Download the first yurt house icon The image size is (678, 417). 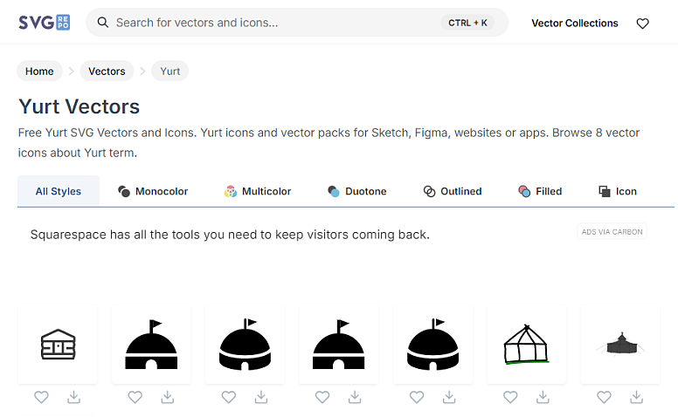(x=74, y=397)
